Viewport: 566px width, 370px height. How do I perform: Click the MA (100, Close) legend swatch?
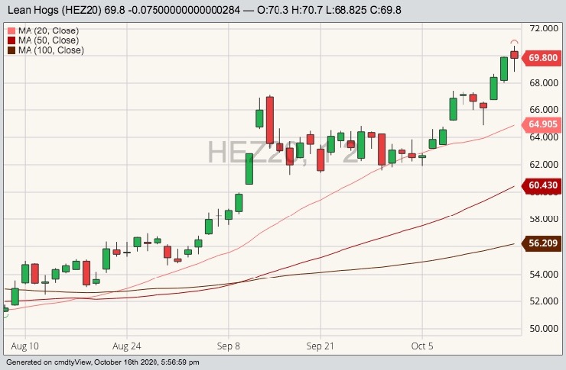pos(11,50)
